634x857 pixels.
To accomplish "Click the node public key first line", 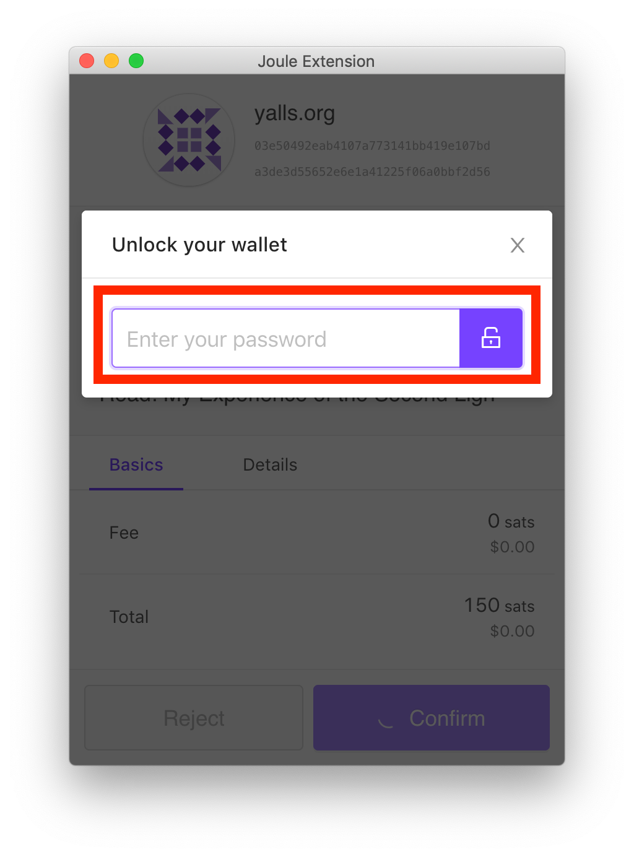I will pyautogui.click(x=372, y=146).
